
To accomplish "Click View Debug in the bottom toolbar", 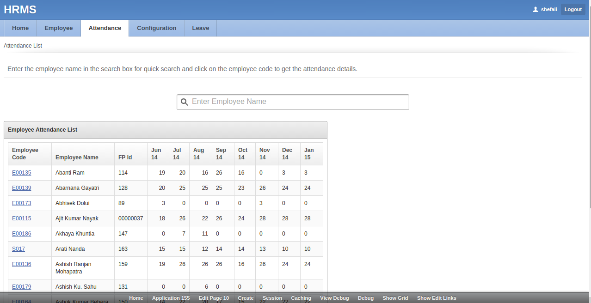I will tap(334, 298).
